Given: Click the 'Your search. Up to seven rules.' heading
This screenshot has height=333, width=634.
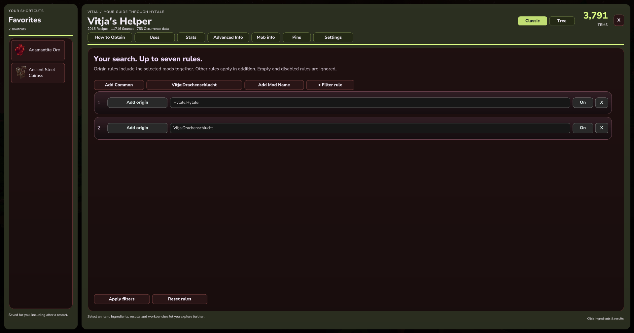Looking at the screenshot, I should point(148,59).
